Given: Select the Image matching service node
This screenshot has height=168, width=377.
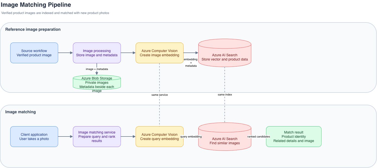Looking at the screenshot, I should point(97,136).
